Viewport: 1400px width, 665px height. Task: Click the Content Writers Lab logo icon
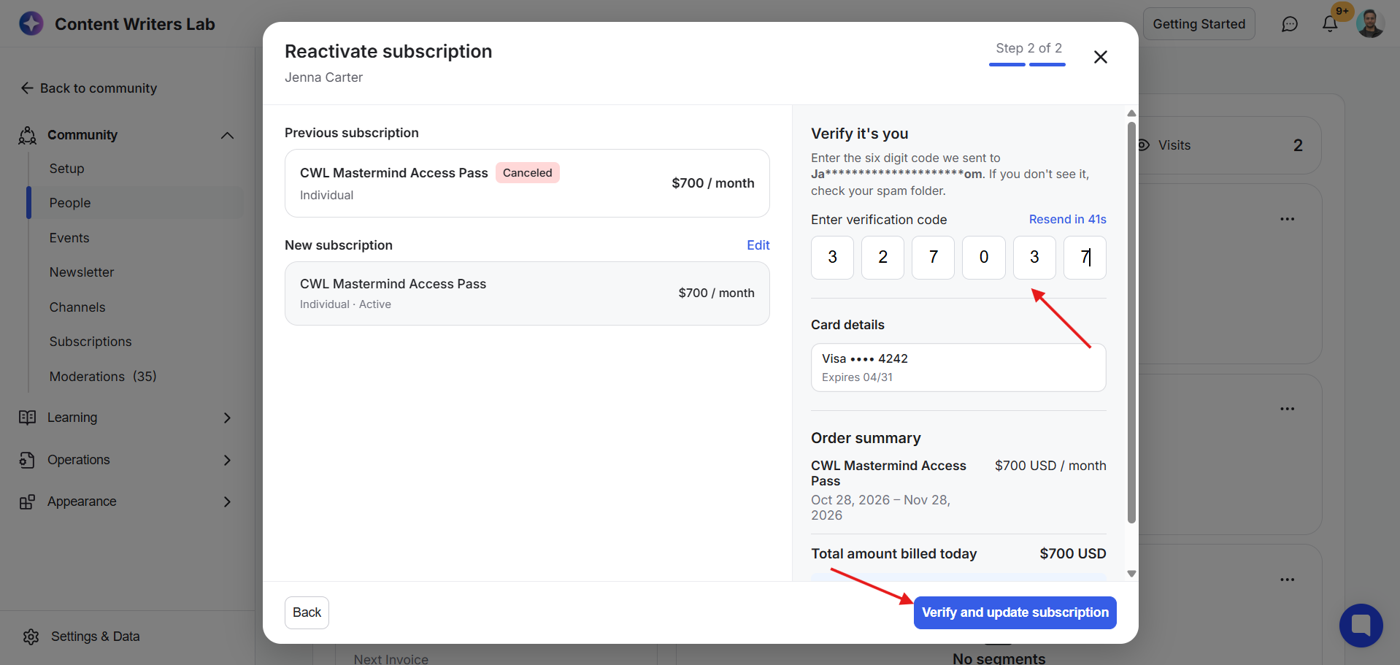pos(31,23)
